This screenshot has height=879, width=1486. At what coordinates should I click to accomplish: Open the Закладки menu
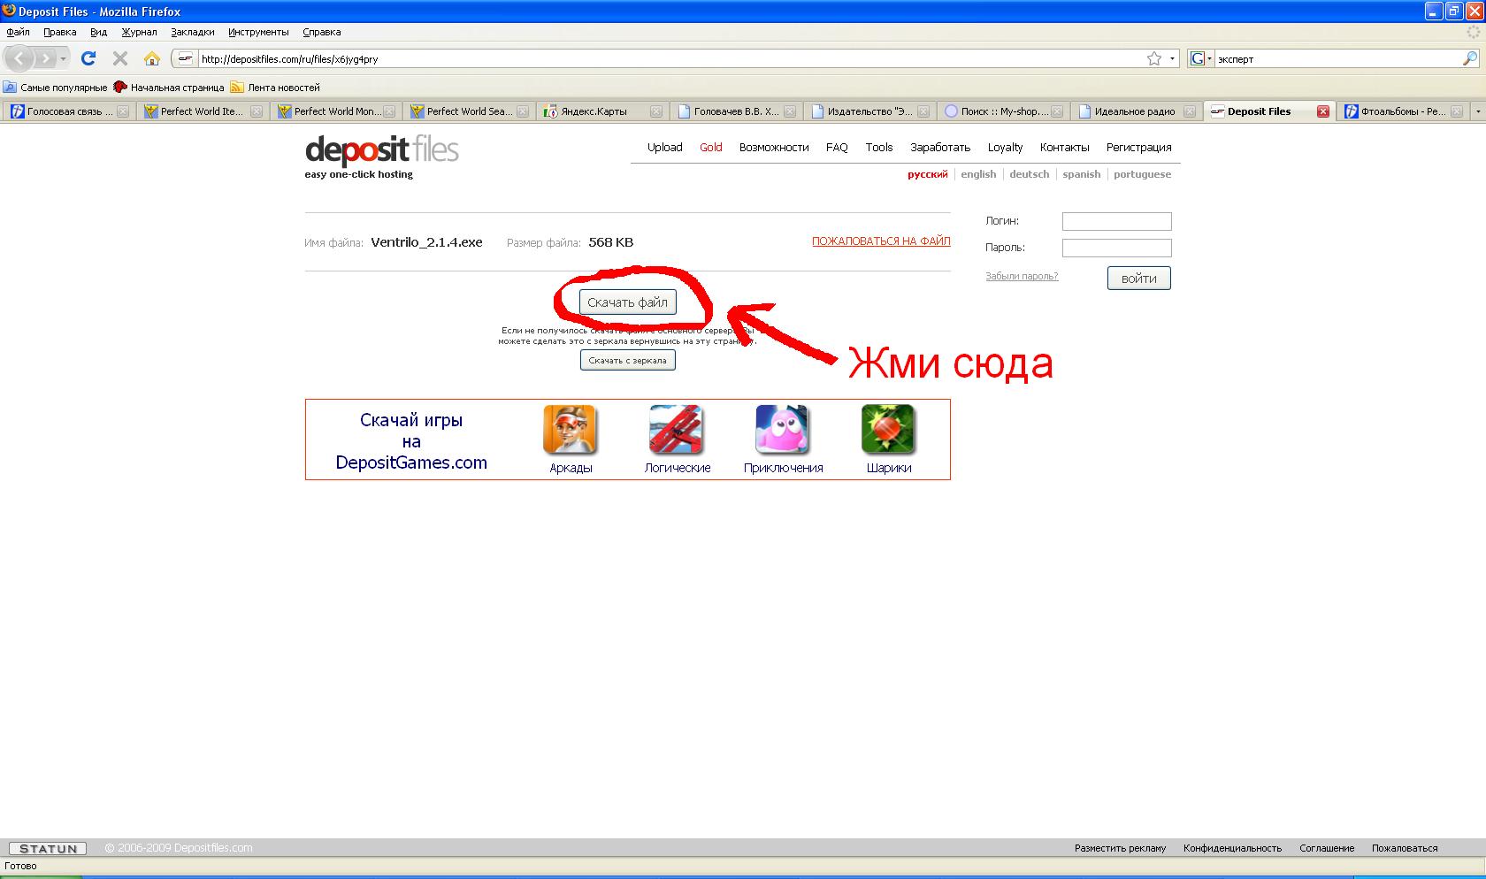tap(193, 32)
